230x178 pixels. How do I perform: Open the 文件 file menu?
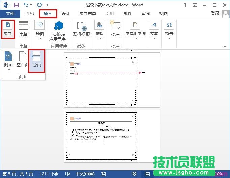click(10, 14)
